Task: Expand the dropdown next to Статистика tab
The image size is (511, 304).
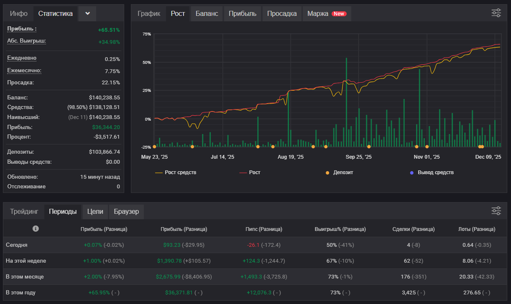Action: pos(87,13)
